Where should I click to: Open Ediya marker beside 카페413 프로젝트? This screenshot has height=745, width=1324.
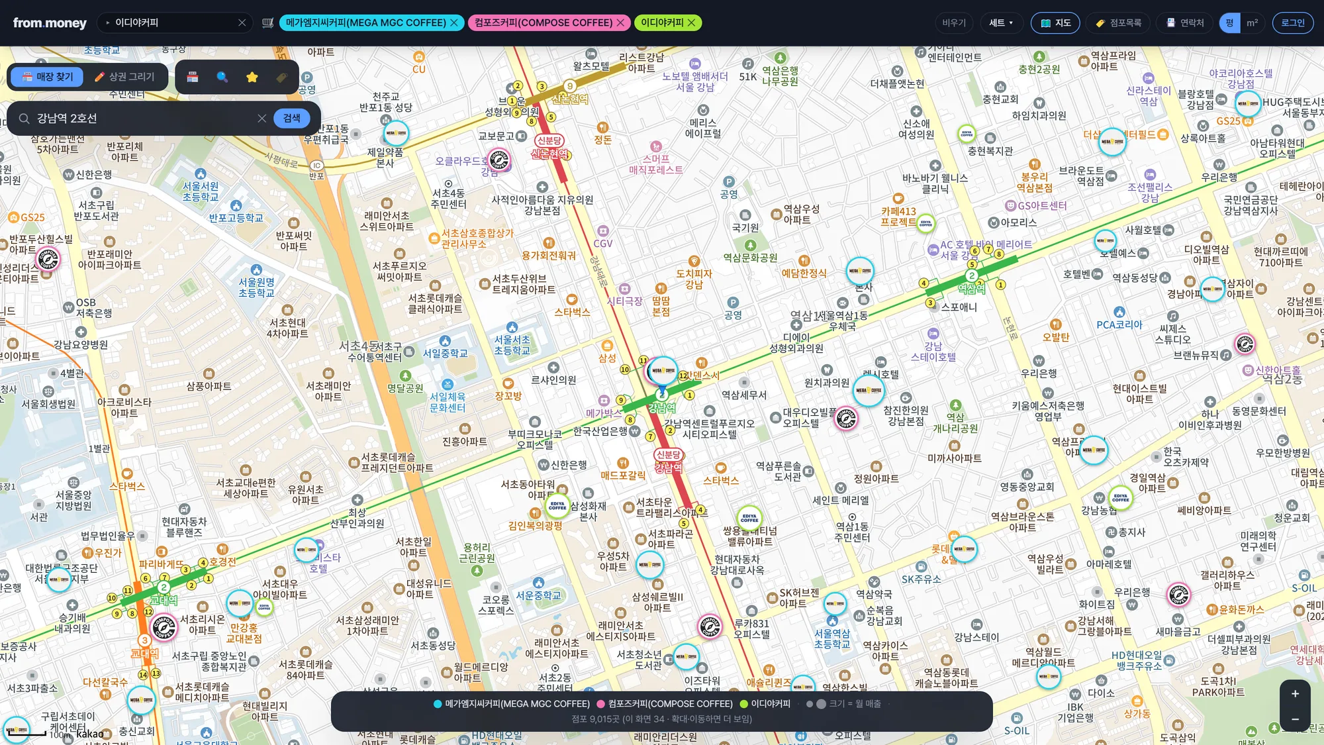click(x=925, y=223)
